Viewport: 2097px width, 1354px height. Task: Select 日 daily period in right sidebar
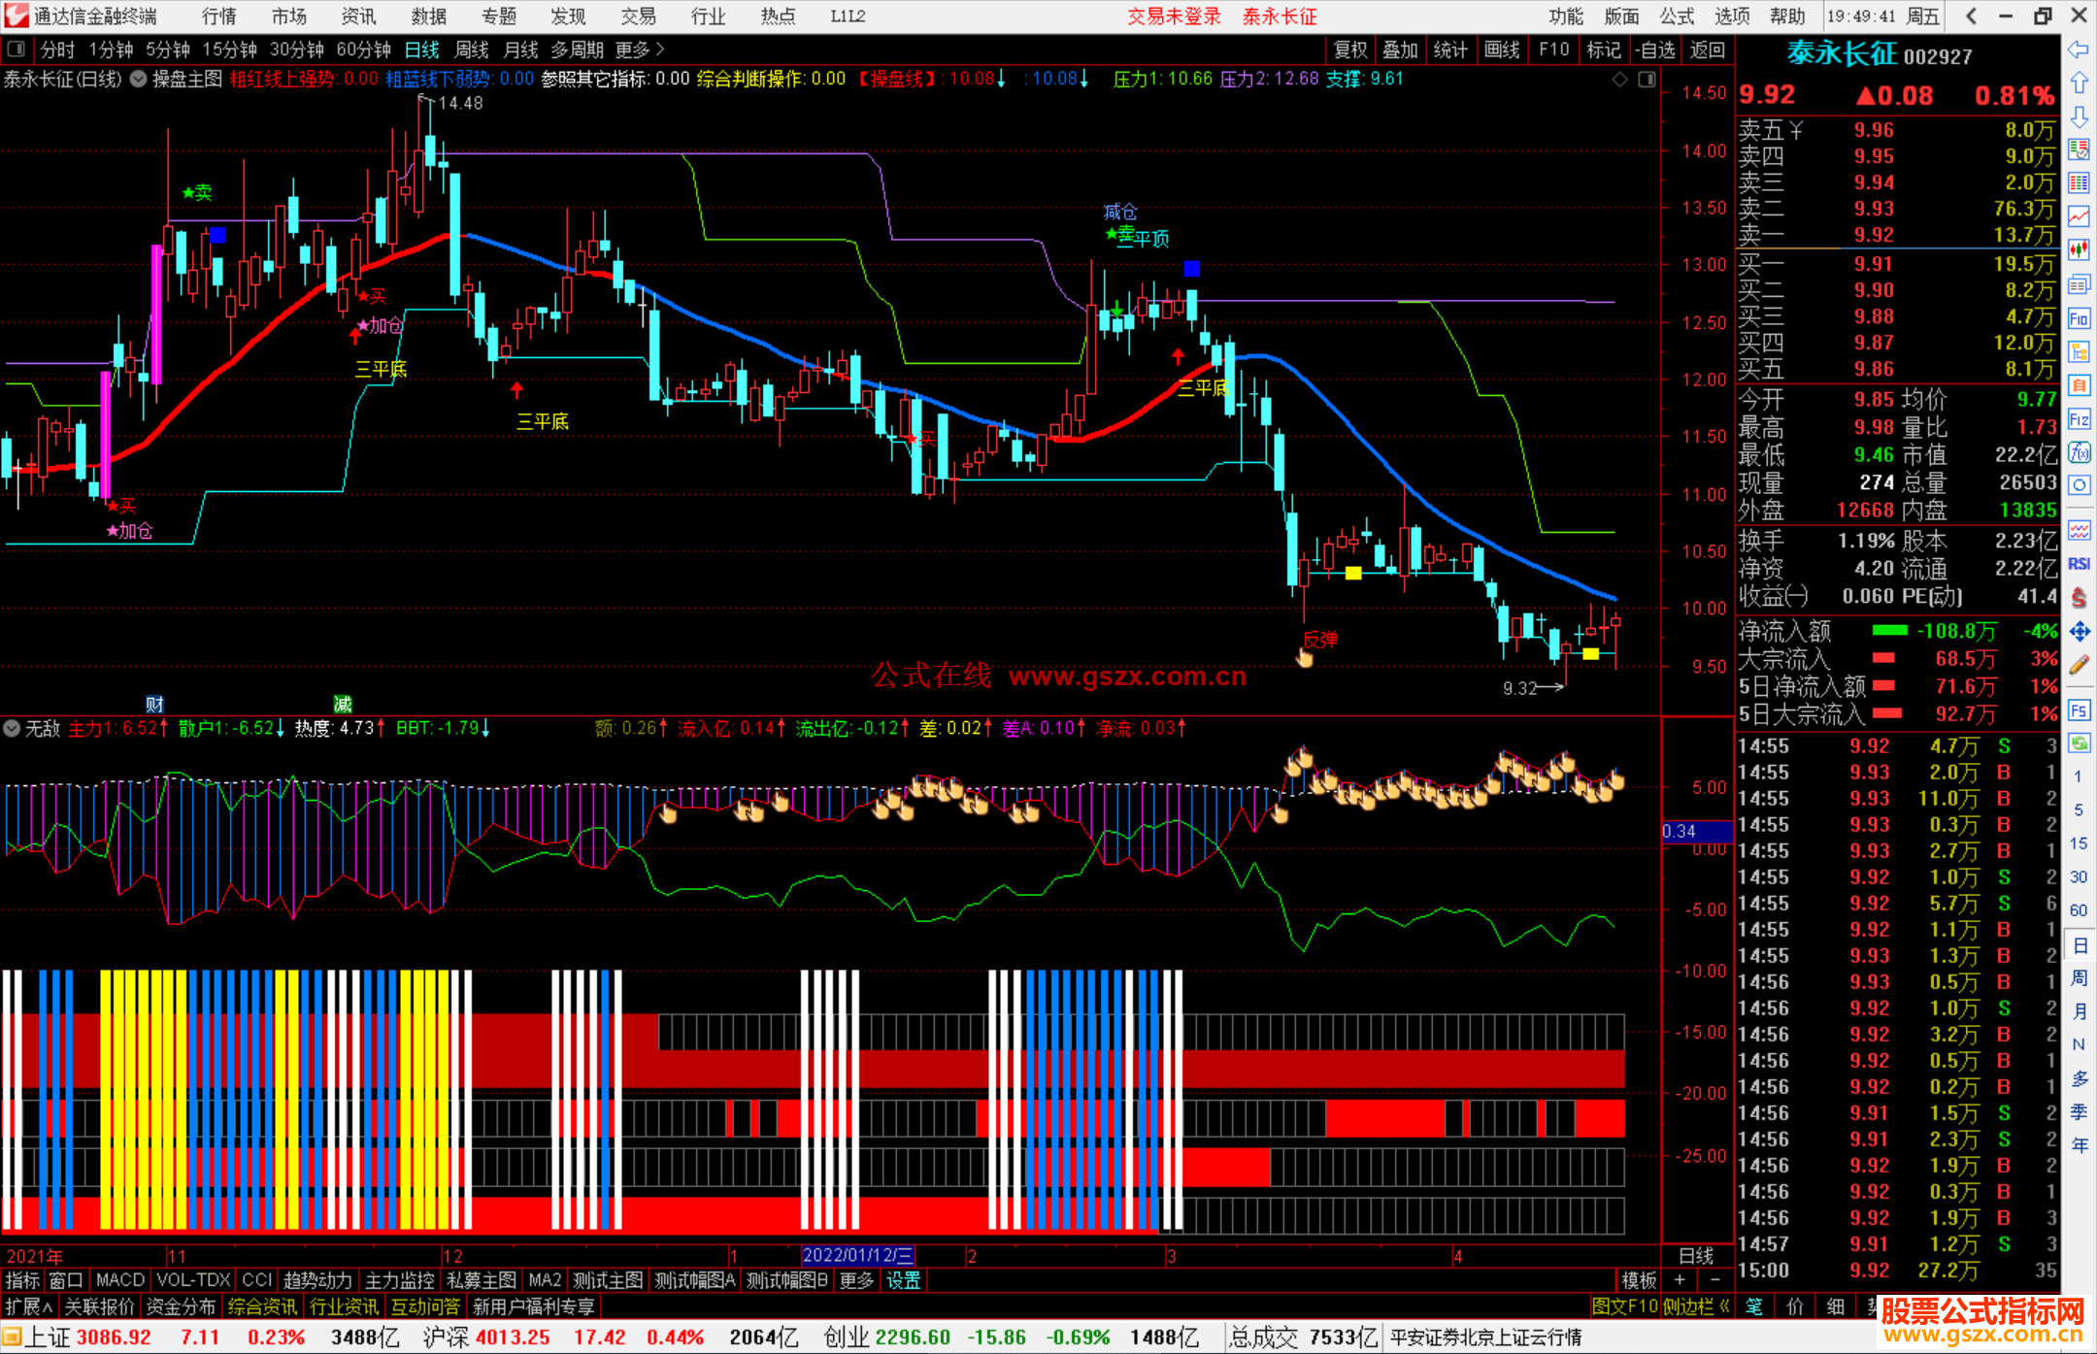click(2079, 944)
